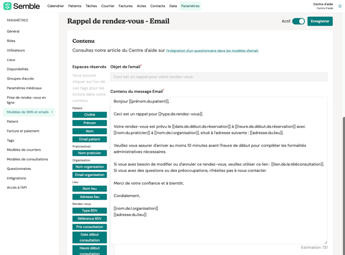Viewport: 345px width, 255px height.
Task: Open Paramètres médicaux in the sidebar
Action: [24, 88]
